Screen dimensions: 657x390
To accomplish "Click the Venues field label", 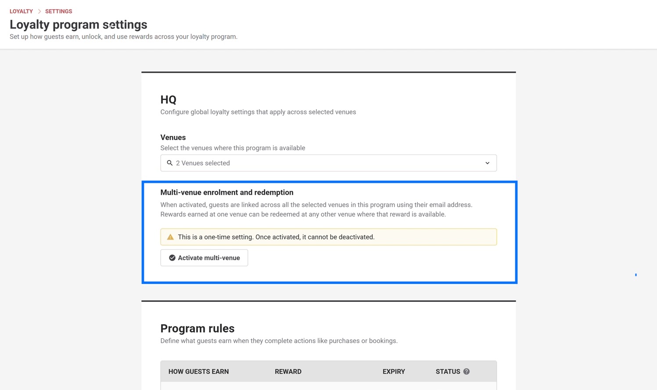I will 173,137.
